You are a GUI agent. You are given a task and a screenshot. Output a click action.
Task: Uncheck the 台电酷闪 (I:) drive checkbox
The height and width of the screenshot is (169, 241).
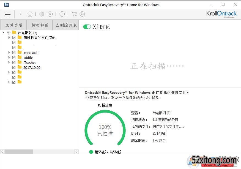point(8,33)
